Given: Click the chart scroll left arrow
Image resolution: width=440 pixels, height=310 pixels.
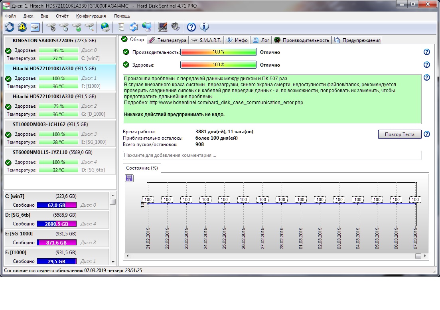Looking at the screenshot, I should point(128,256).
